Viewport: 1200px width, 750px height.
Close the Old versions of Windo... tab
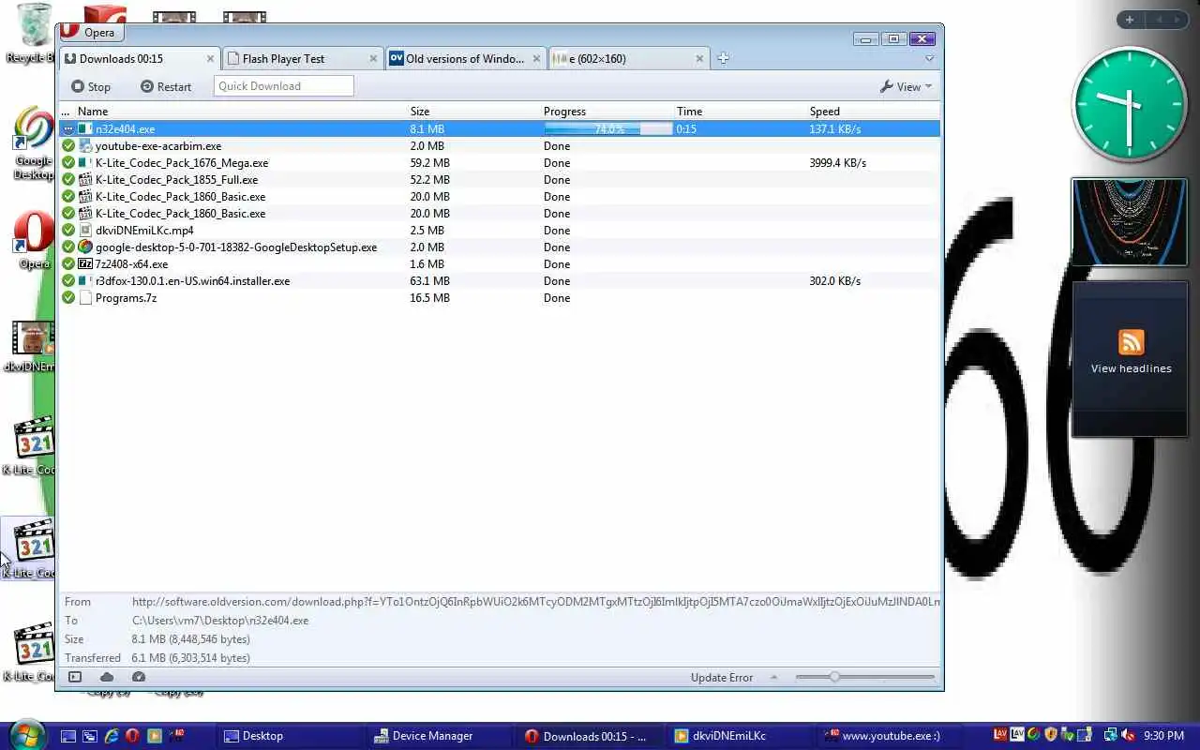pos(536,58)
